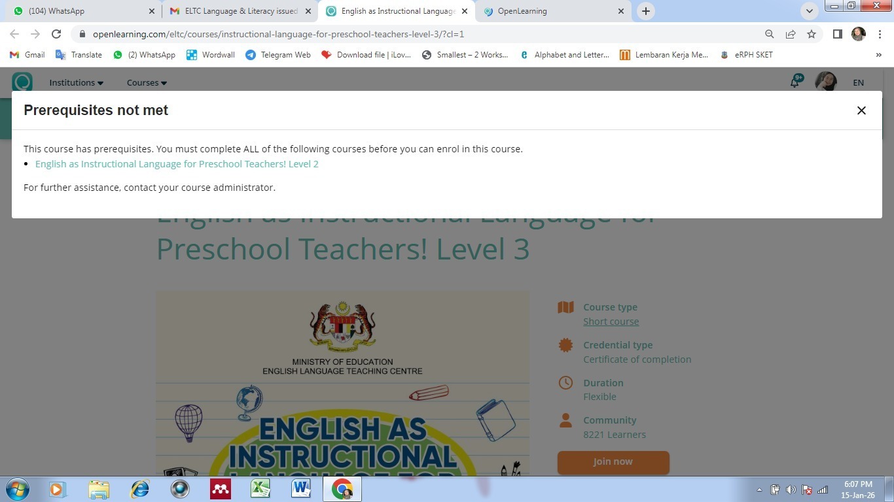Open the Wordwall bookmark

click(x=211, y=55)
